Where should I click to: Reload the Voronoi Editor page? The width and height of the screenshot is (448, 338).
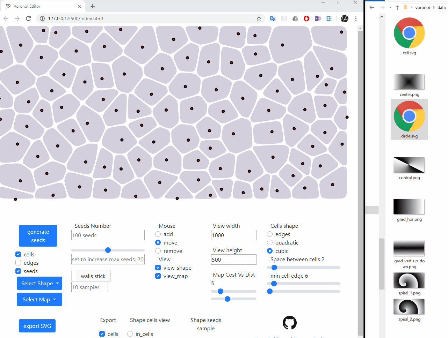point(28,18)
